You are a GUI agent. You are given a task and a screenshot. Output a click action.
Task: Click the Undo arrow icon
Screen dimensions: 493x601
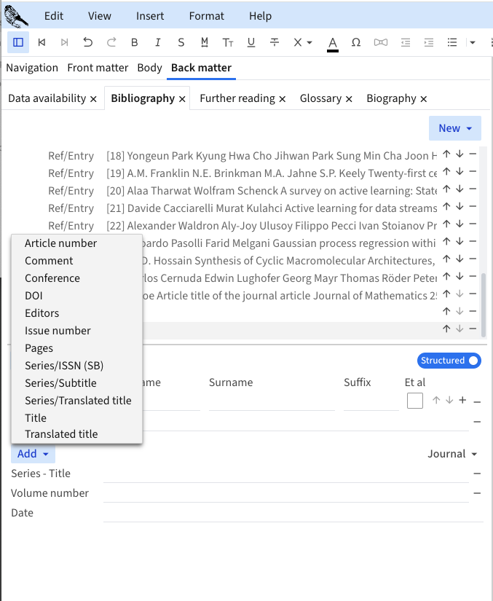88,42
